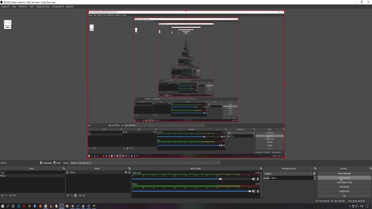This screenshot has width=372, height=209.
Task: Open the Window selection dropdown in source toolbar
Action: coord(145,163)
